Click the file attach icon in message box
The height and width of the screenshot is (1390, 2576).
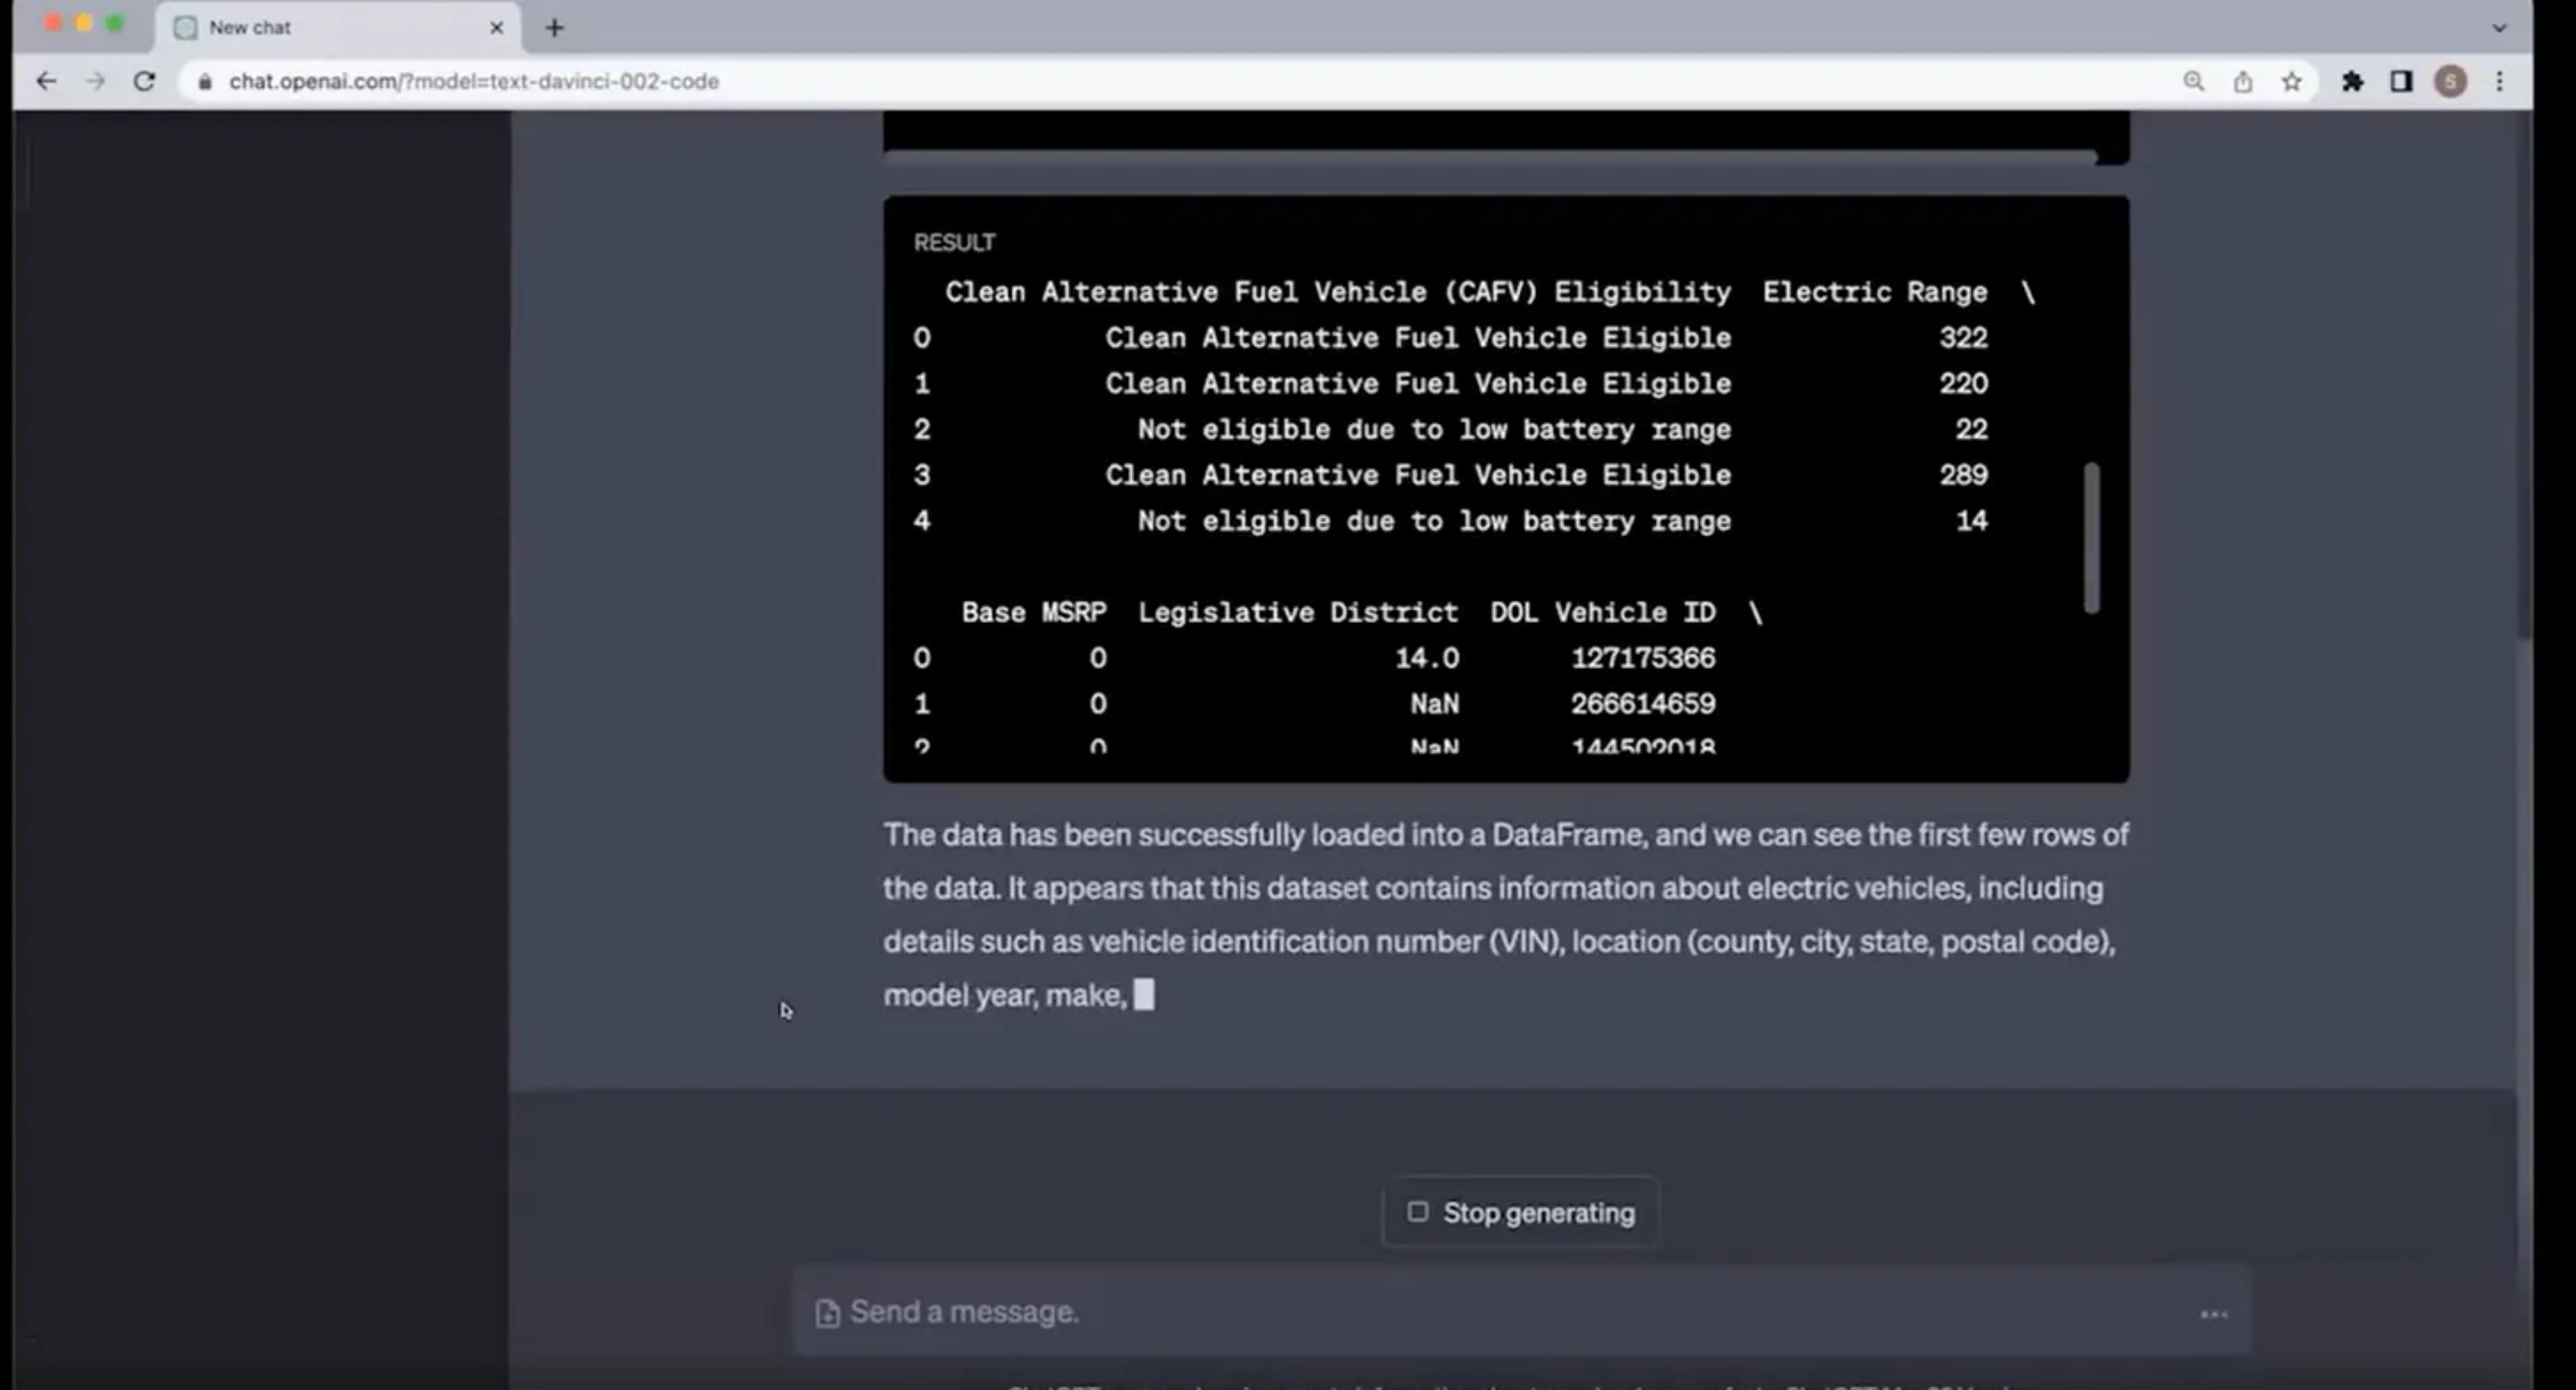click(827, 1312)
